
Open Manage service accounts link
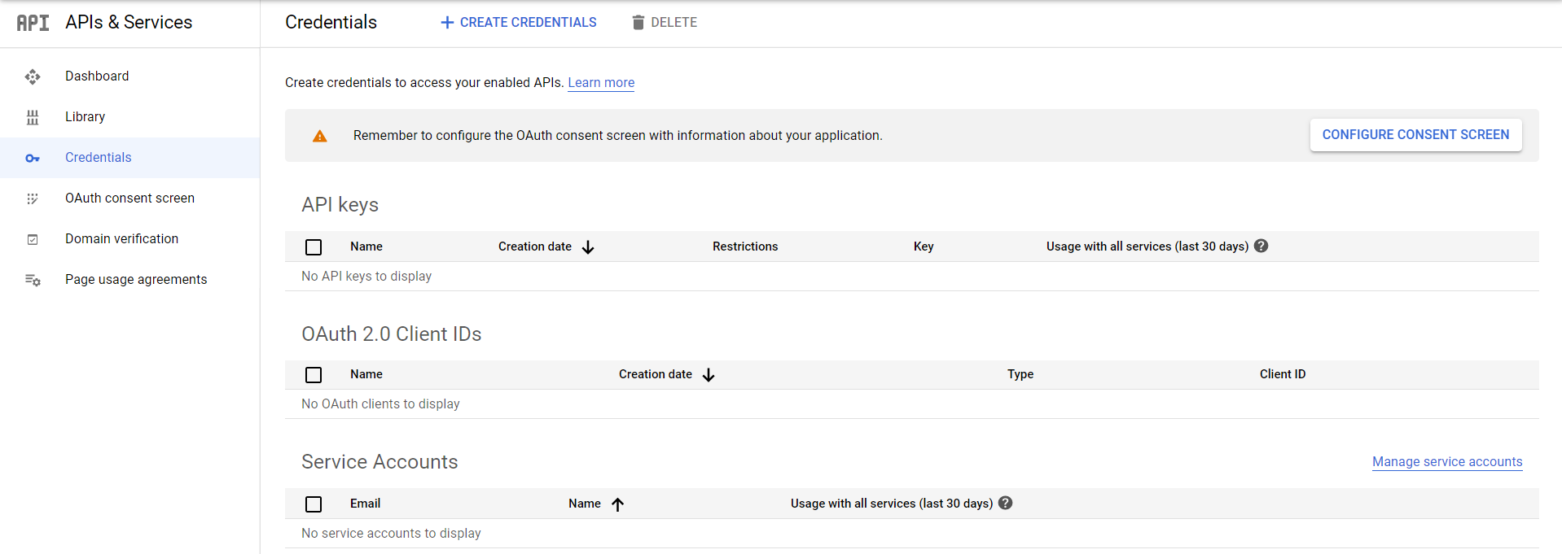(x=1447, y=462)
